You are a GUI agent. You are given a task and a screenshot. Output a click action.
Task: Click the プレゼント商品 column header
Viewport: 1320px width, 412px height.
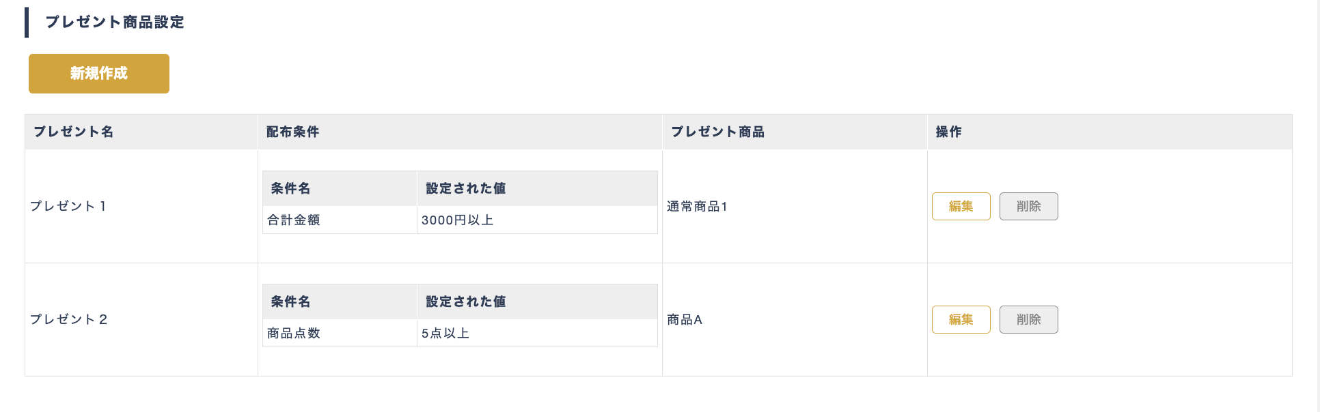[717, 132]
